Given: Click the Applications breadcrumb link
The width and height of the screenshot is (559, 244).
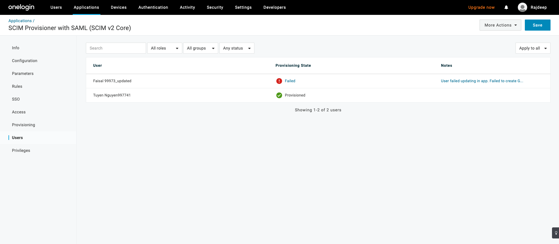Looking at the screenshot, I should pyautogui.click(x=20, y=21).
